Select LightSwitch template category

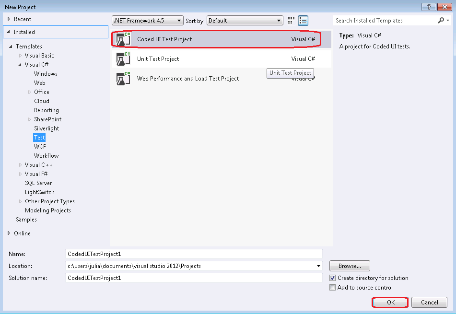(x=39, y=192)
